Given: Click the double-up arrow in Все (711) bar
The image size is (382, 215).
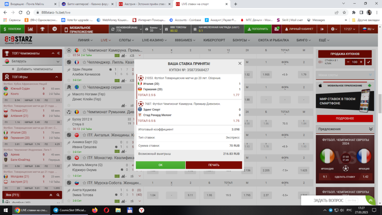Looking at the screenshot, I should 51,195.
